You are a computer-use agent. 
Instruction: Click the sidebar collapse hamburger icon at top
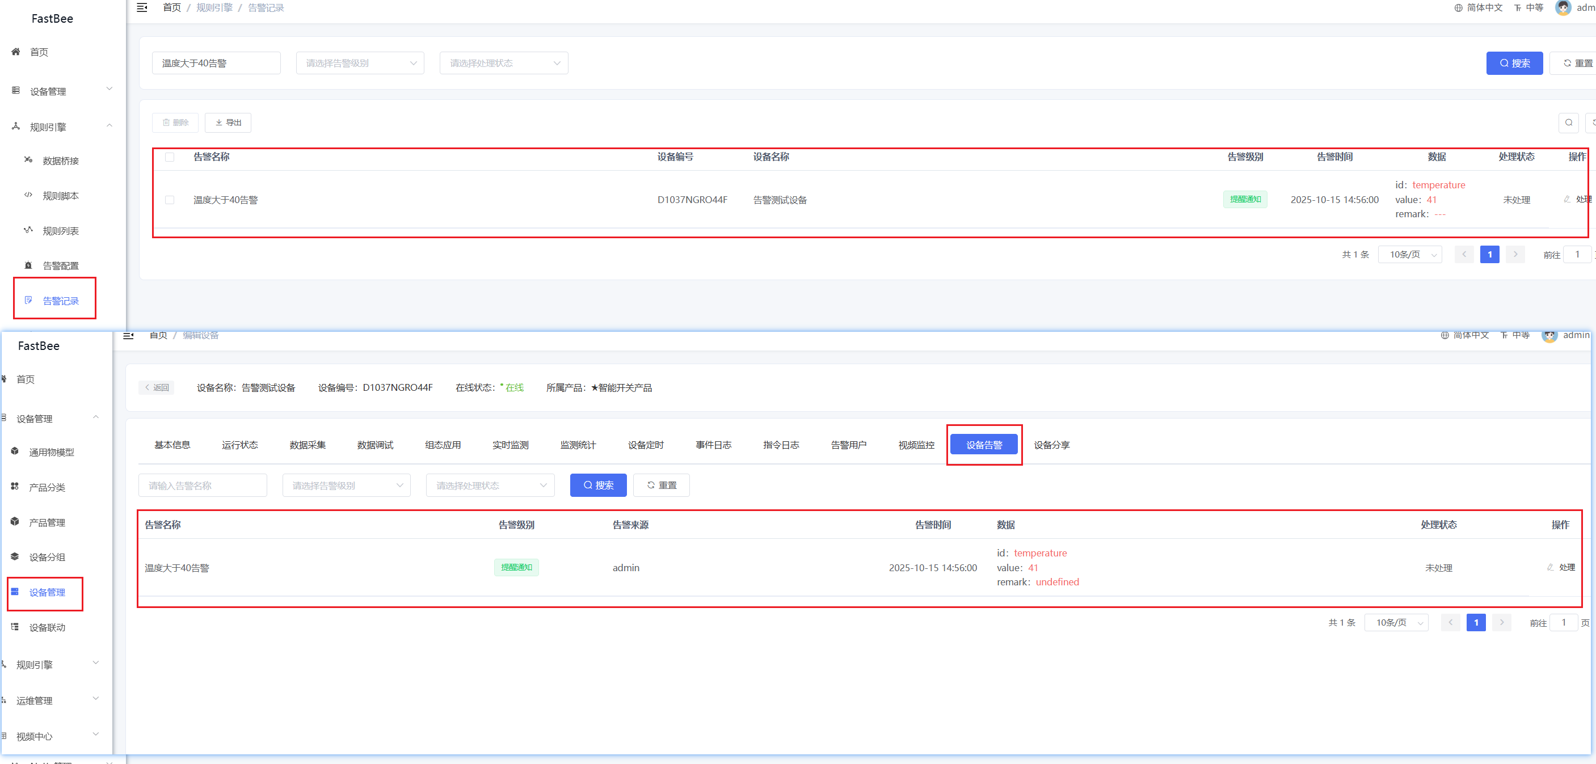coord(142,7)
